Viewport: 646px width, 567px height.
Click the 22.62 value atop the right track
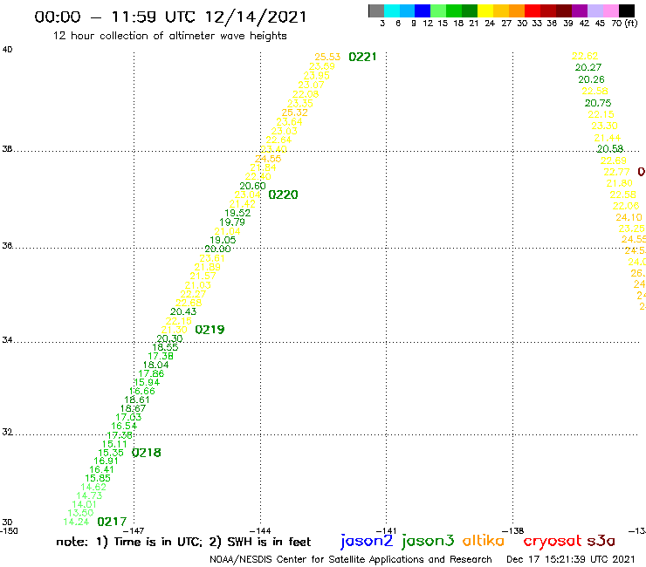pyautogui.click(x=585, y=56)
